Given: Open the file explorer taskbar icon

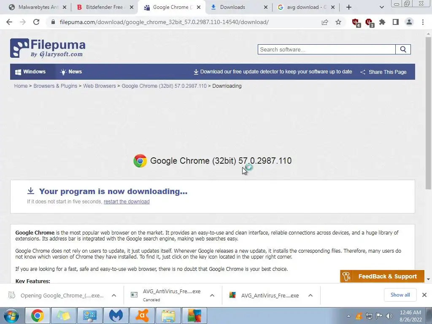Looking at the screenshot, I should click(168, 316).
